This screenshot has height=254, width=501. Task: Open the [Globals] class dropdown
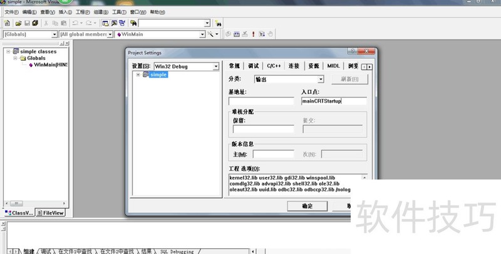(54, 34)
